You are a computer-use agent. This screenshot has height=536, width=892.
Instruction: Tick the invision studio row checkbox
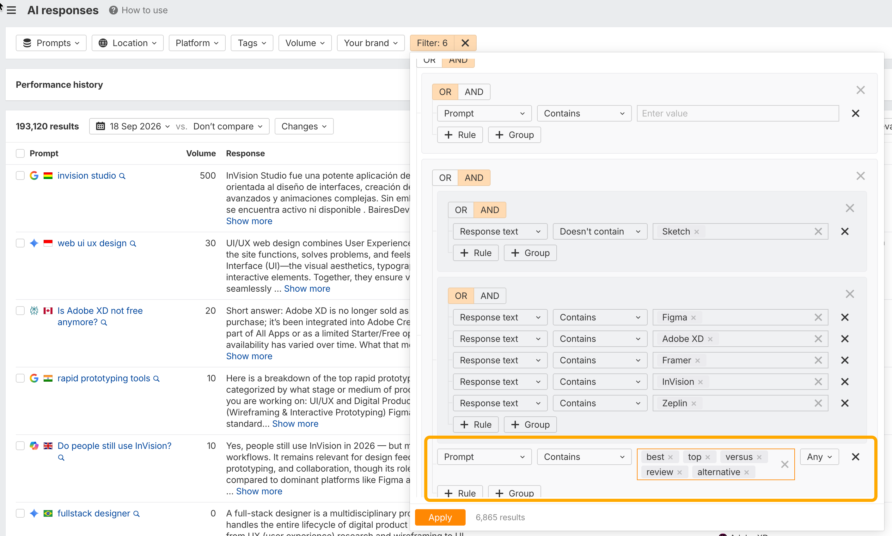tap(20, 176)
